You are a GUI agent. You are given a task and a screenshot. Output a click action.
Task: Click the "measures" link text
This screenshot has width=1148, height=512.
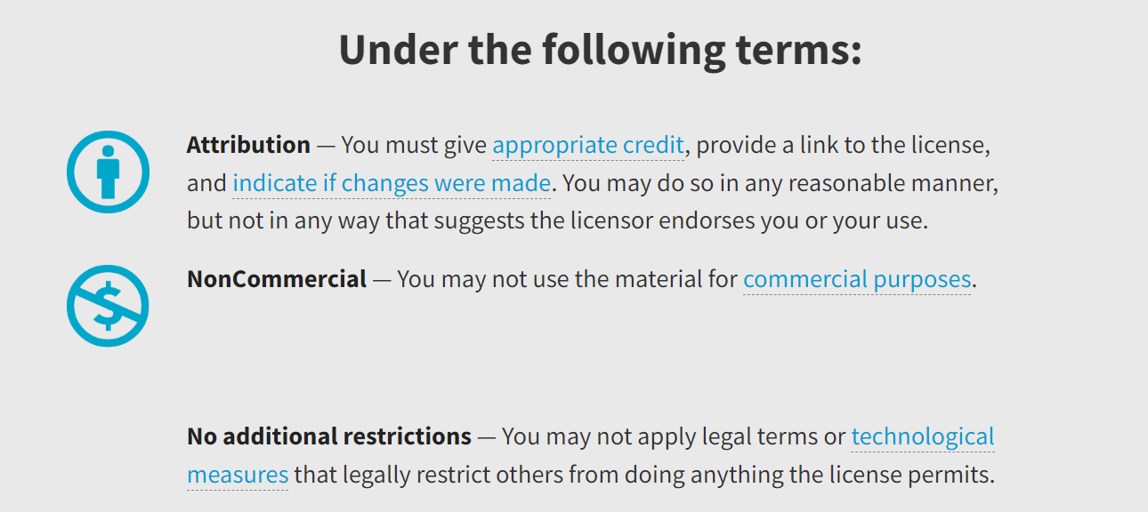pyautogui.click(x=238, y=475)
